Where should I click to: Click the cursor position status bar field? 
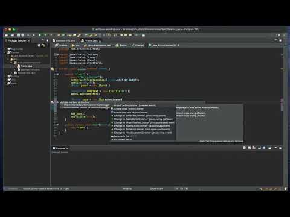coord(182,189)
